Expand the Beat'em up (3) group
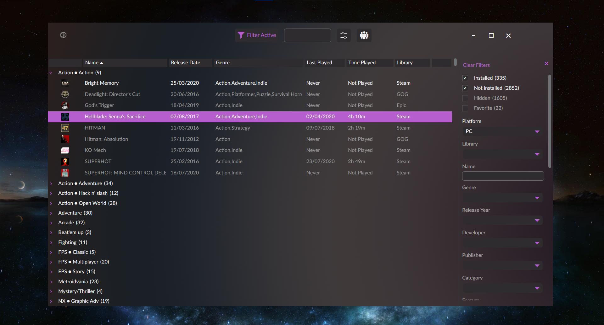This screenshot has width=604, height=325. click(x=51, y=232)
